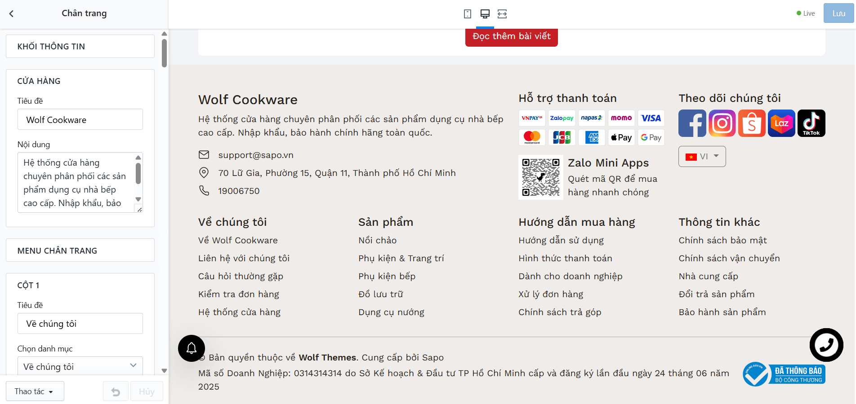Open the Liên hệ với chúng tôi link
Image resolution: width=856 pixels, height=404 pixels.
(244, 258)
